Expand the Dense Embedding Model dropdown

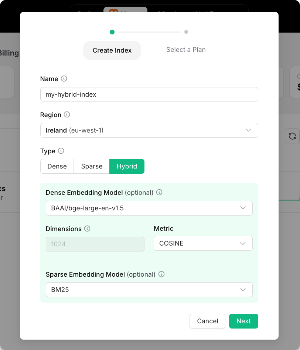149,208
